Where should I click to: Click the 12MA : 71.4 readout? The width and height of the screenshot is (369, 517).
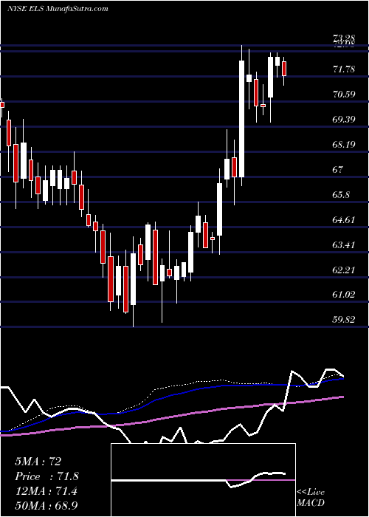[x=46, y=491]
